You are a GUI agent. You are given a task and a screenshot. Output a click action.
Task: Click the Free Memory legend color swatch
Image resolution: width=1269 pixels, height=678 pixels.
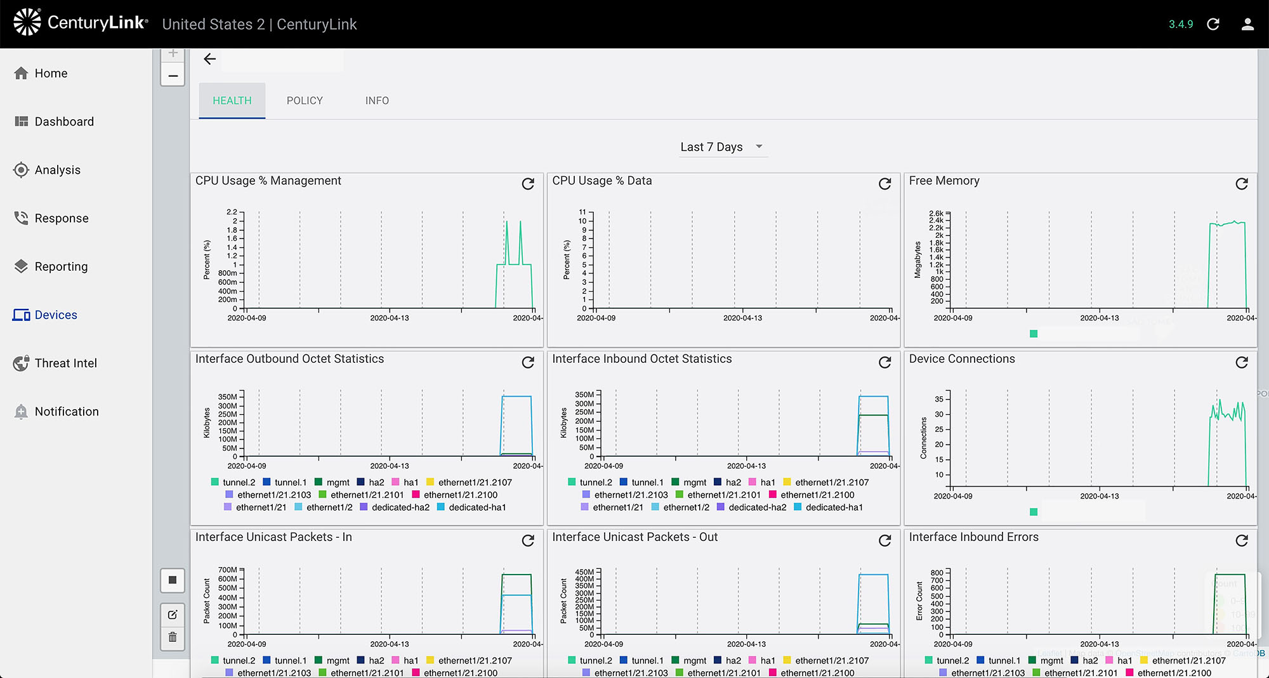point(1034,334)
